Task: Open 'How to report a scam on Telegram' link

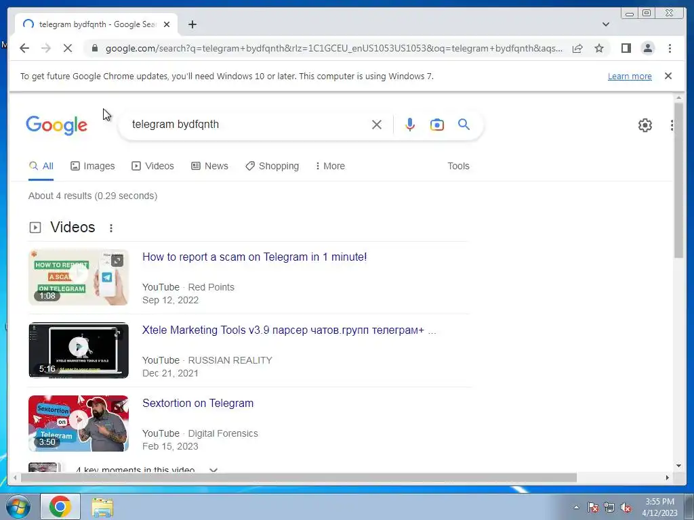Action: [255, 257]
